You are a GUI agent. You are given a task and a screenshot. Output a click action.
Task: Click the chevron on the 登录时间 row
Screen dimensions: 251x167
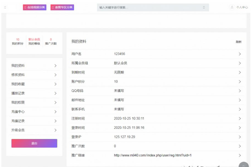tap(240, 128)
